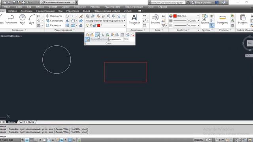Viewport: 253px width, 142px height.
Task: Click Вход в службы sign-in button
Action: pyautogui.click(x=203, y=2)
